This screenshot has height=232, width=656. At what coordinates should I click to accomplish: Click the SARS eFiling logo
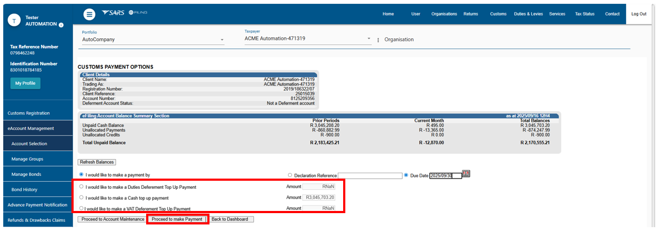click(x=124, y=13)
